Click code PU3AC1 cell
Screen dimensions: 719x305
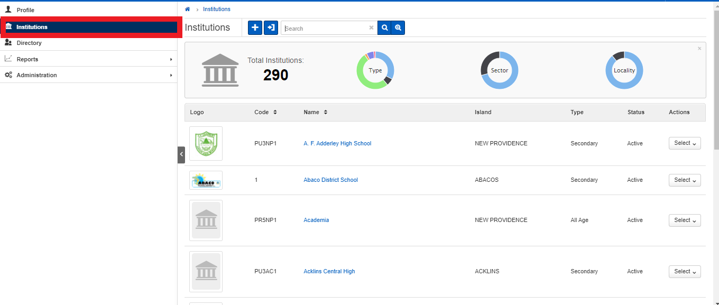pos(265,271)
